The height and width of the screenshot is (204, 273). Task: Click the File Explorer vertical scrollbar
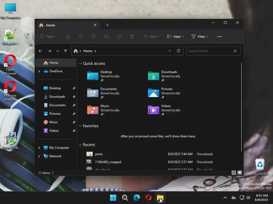[242, 107]
